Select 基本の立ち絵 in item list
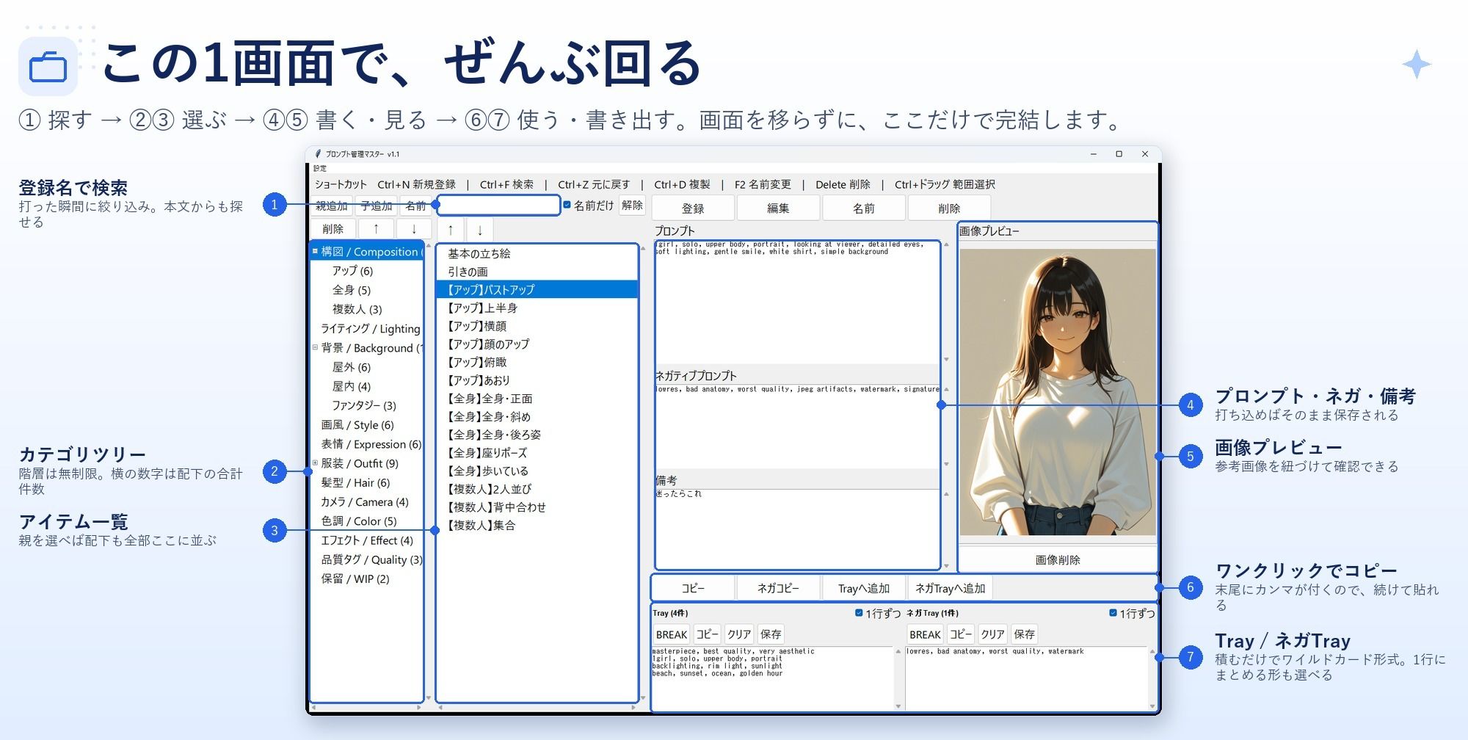Viewport: 1468px width, 740px height. pyautogui.click(x=537, y=253)
